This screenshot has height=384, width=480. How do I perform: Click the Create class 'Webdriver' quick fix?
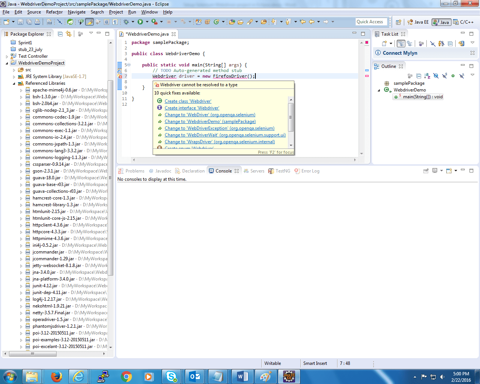(x=188, y=101)
